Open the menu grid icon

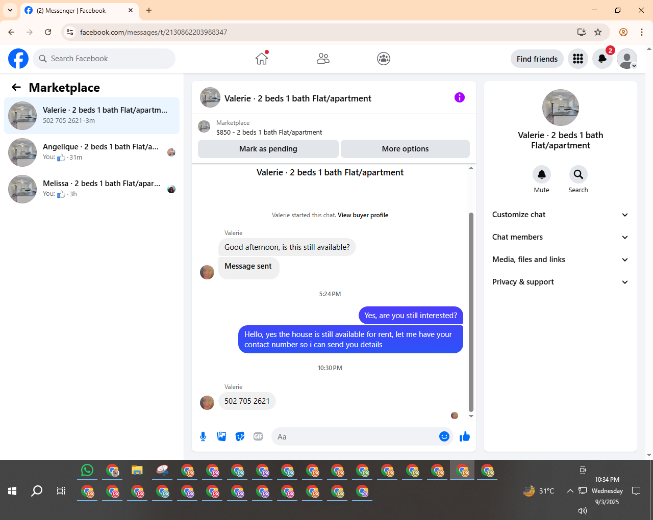578,59
